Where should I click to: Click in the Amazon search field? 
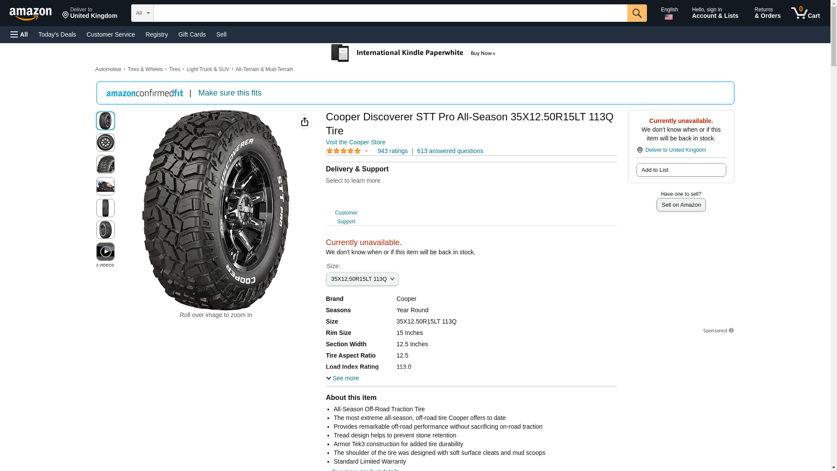(x=390, y=13)
